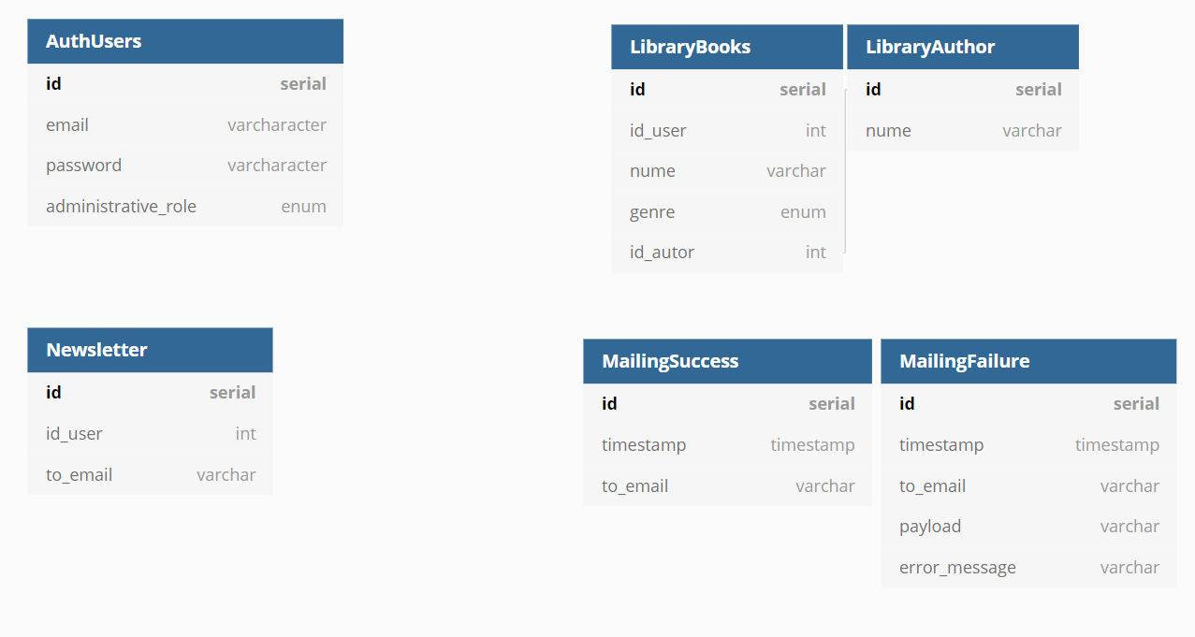
Task: Click the error_message row in MailingFailure
Action: (1028, 567)
